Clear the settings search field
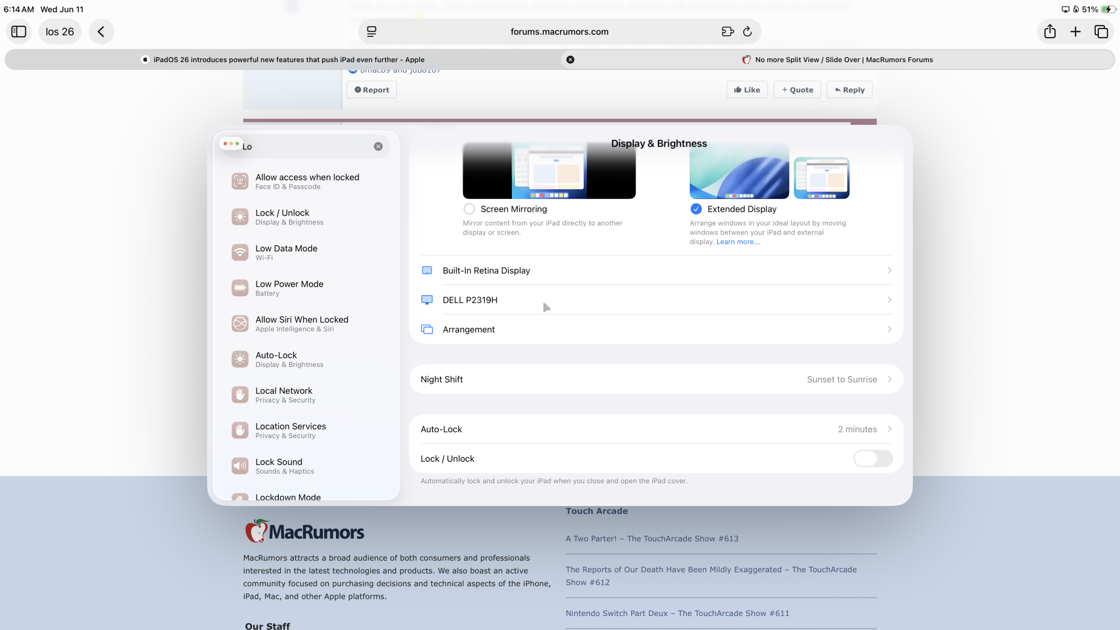The height and width of the screenshot is (630, 1120). [378, 147]
